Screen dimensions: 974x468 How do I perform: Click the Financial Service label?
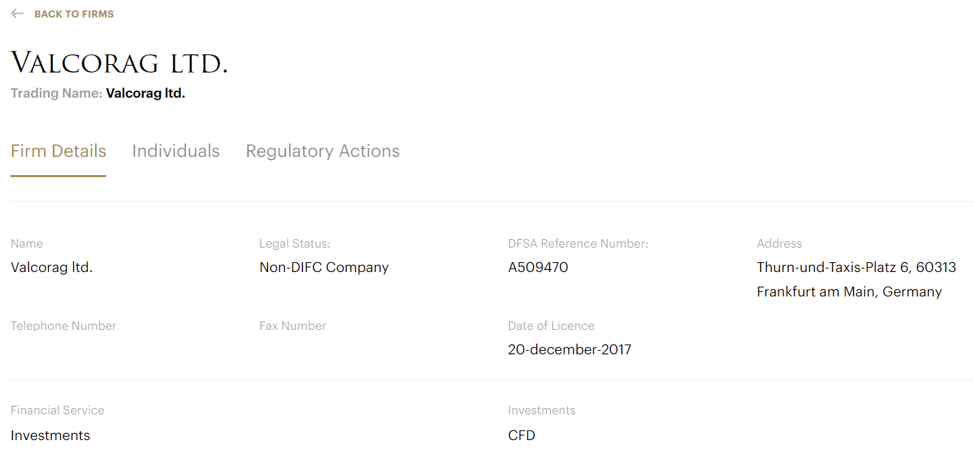(57, 410)
